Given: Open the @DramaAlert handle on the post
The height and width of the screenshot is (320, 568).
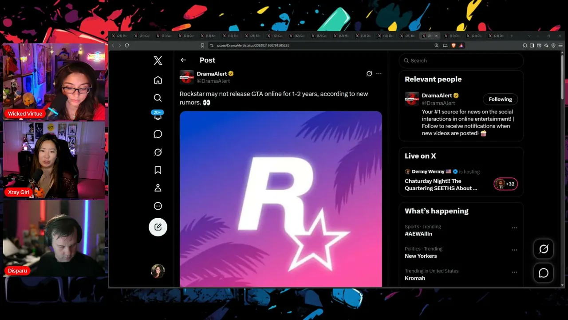Looking at the screenshot, I should (213, 81).
